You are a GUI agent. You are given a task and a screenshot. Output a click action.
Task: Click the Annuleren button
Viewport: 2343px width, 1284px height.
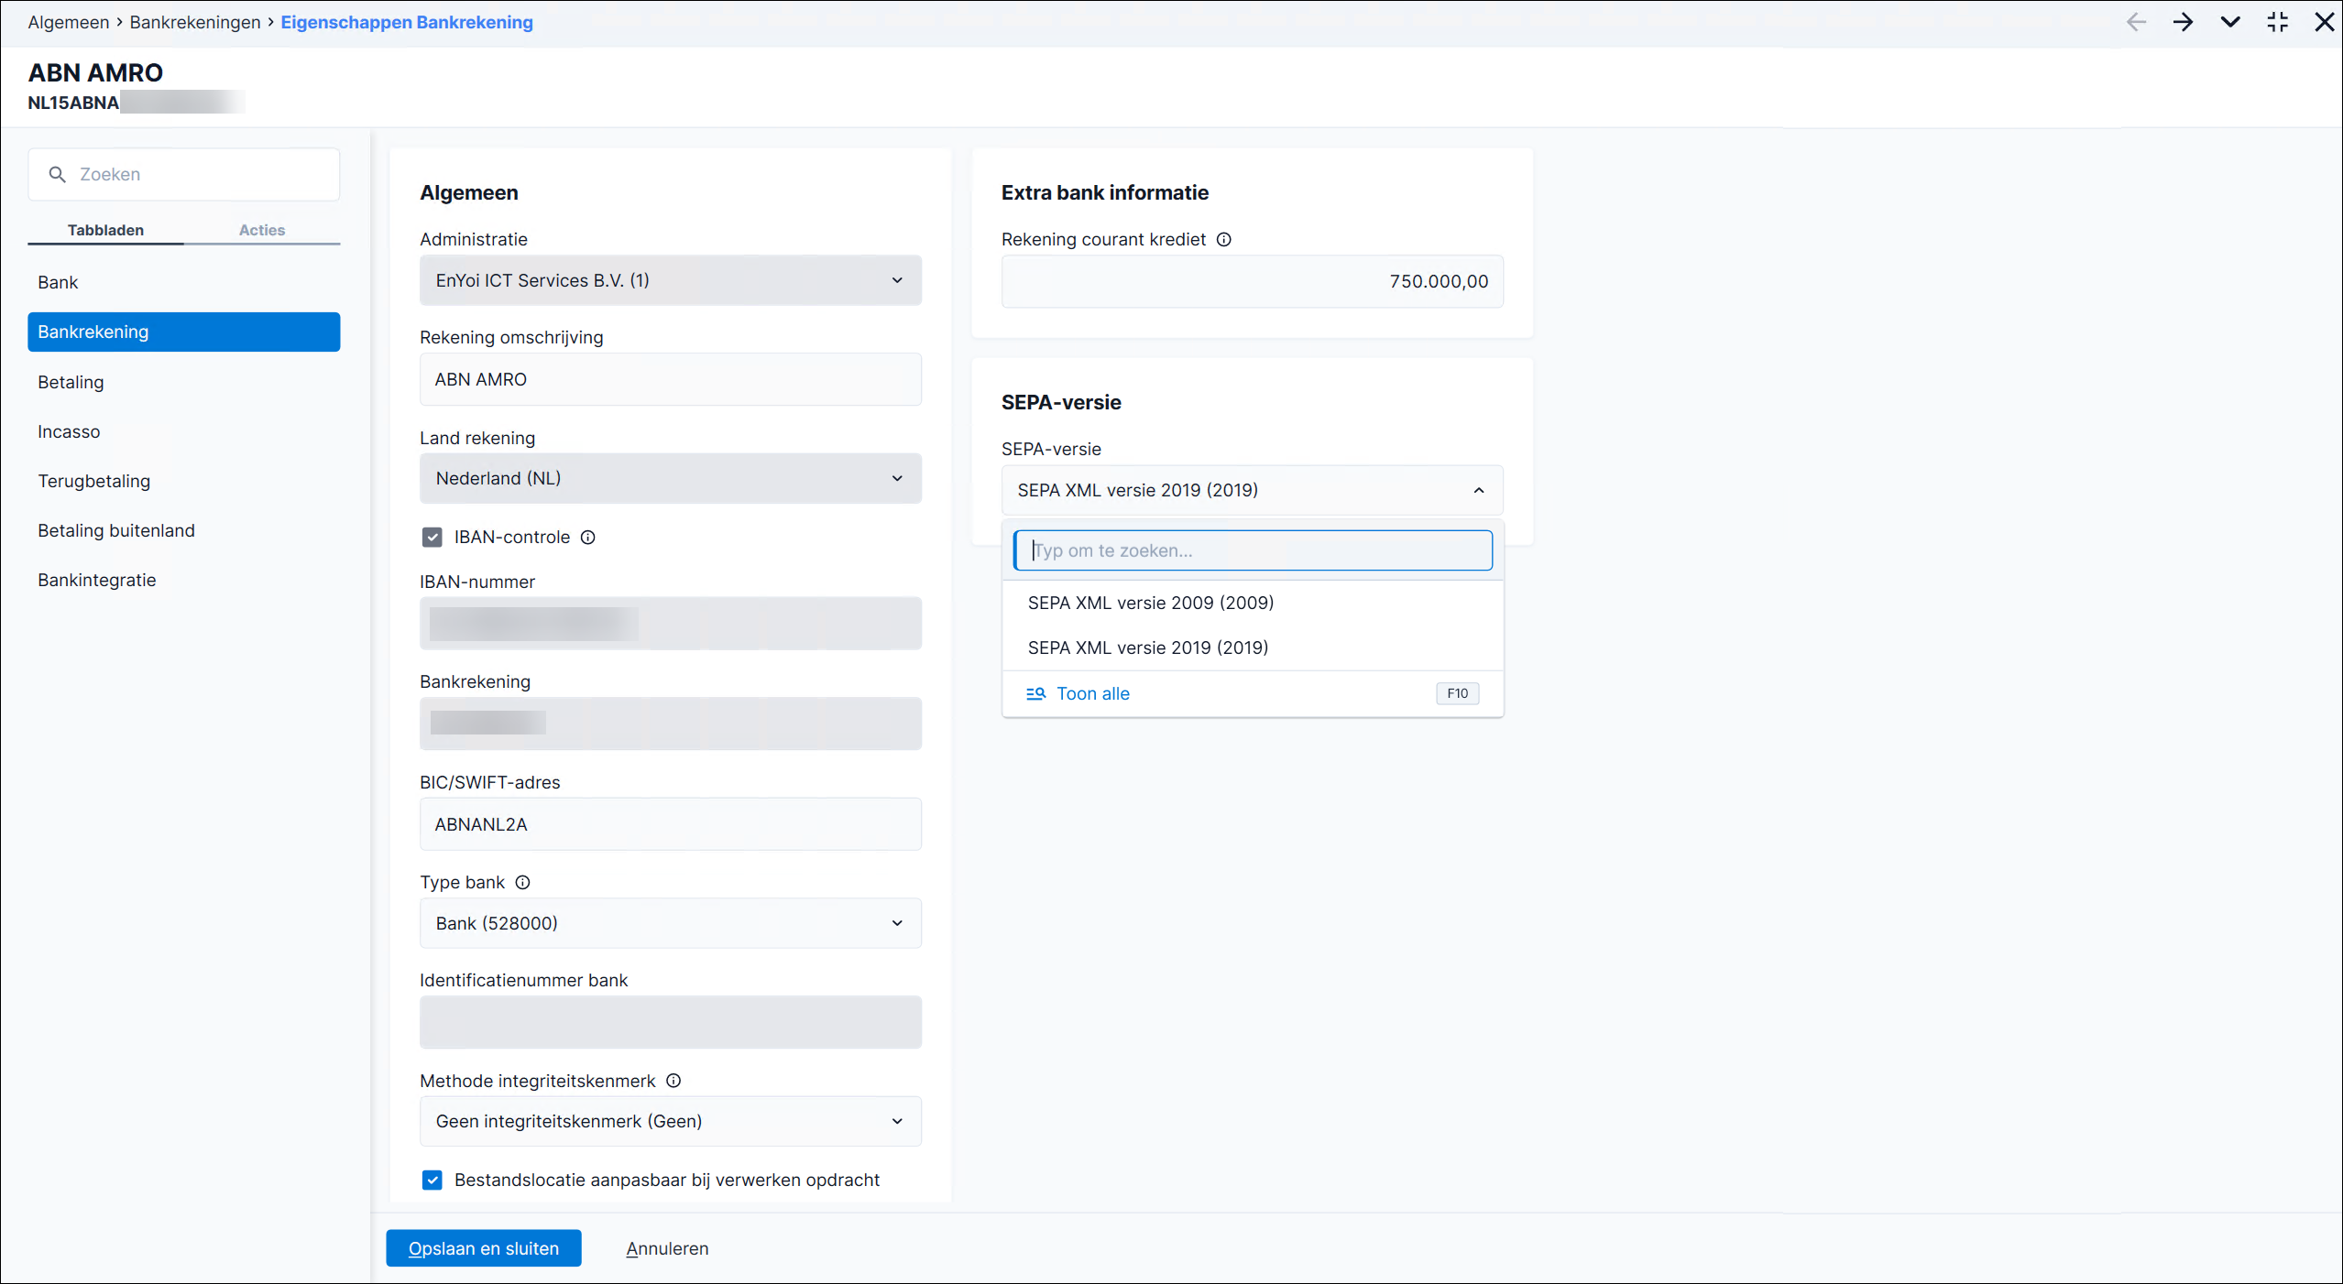pos(667,1248)
